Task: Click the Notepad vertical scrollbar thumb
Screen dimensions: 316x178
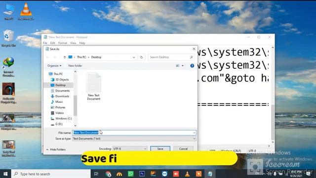Action: [x=273, y=122]
